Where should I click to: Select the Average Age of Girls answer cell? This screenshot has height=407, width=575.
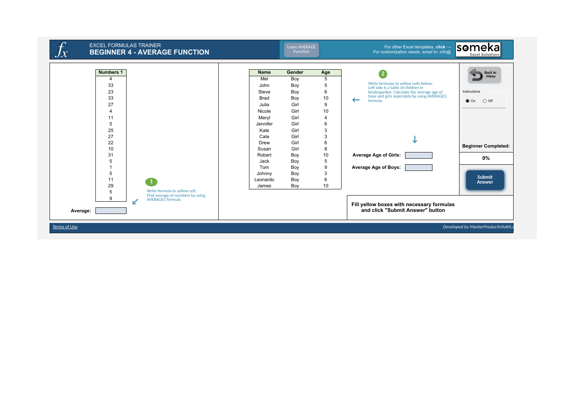419,155
